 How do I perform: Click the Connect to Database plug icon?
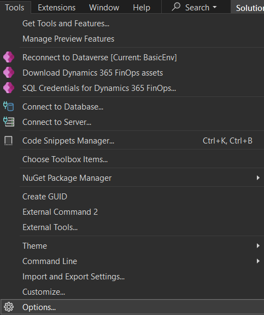pyautogui.click(x=8, y=106)
